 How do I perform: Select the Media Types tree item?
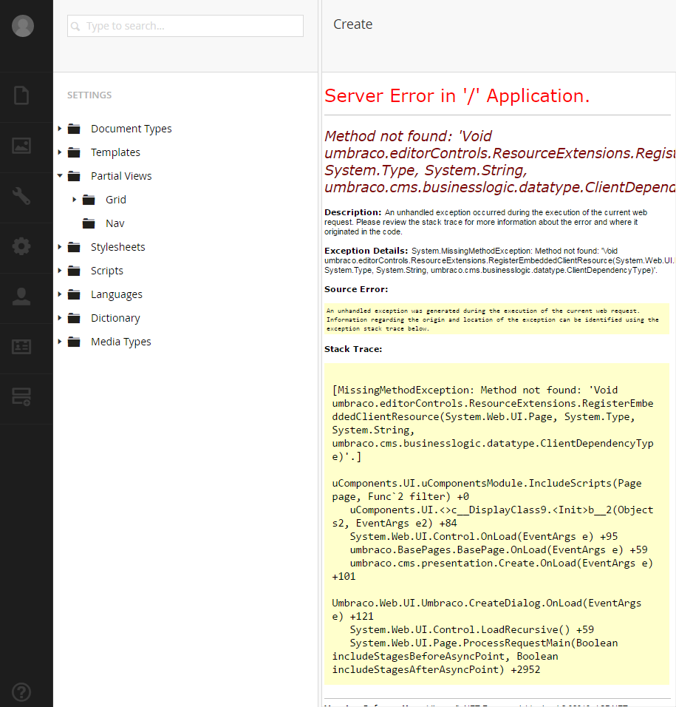click(120, 342)
